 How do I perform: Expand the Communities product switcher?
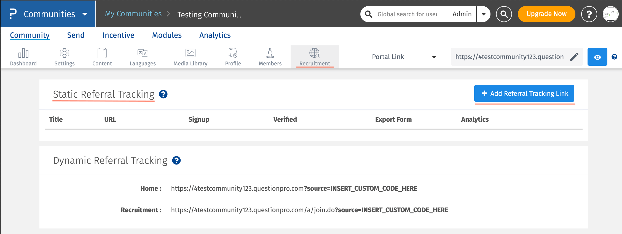pyautogui.click(x=85, y=14)
